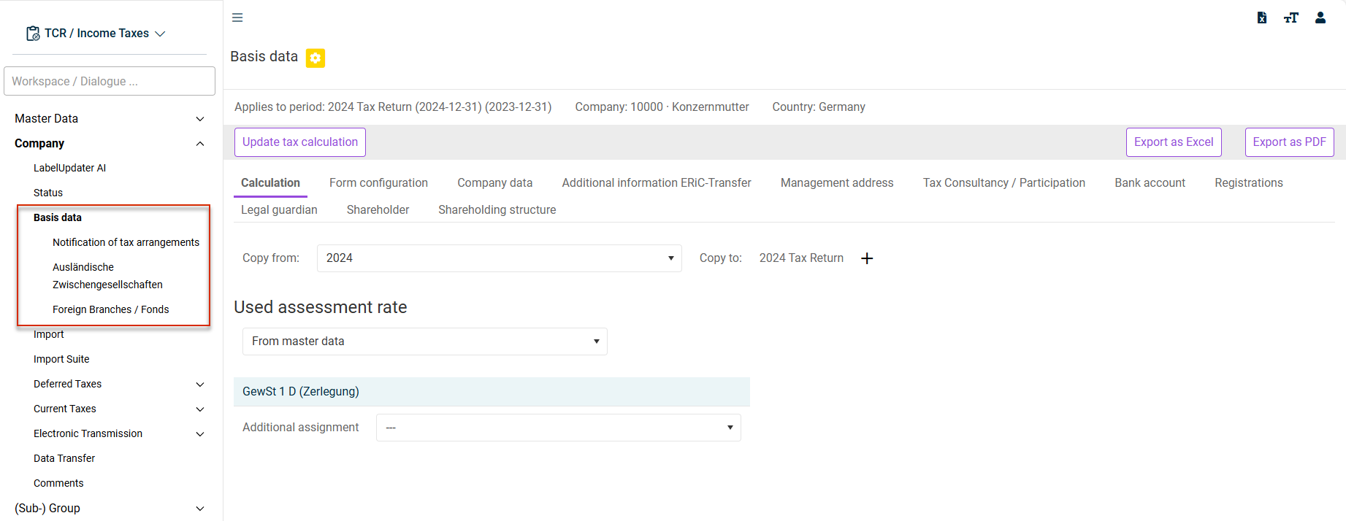Image resolution: width=1346 pixels, height=521 pixels.
Task: Switch to the Calculation tab
Action: click(x=270, y=182)
